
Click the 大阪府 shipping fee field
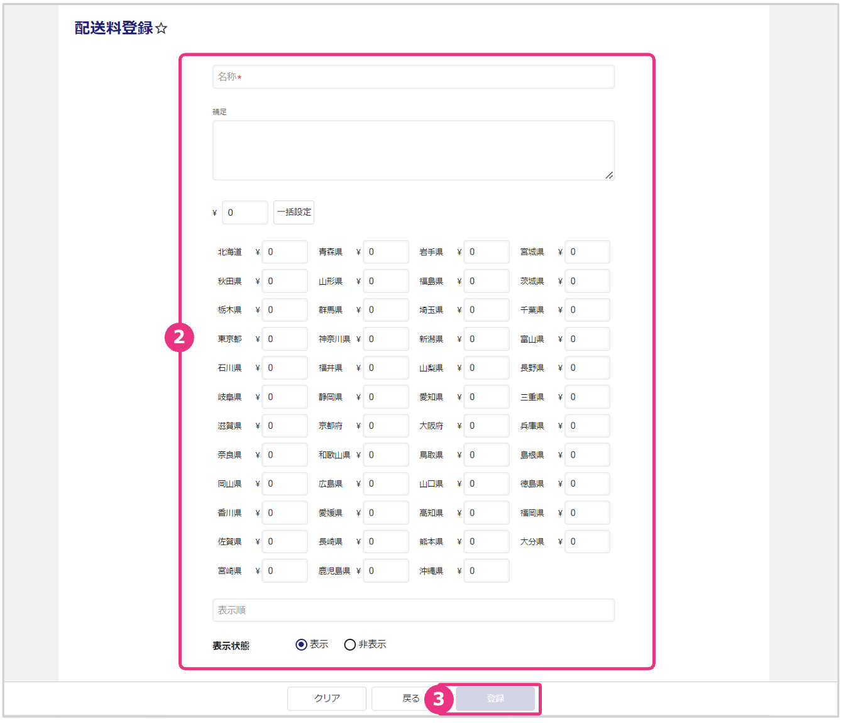486,426
